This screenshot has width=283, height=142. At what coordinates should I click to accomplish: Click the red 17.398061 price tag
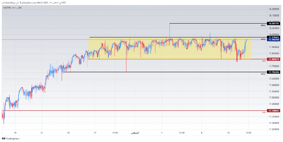274,111
